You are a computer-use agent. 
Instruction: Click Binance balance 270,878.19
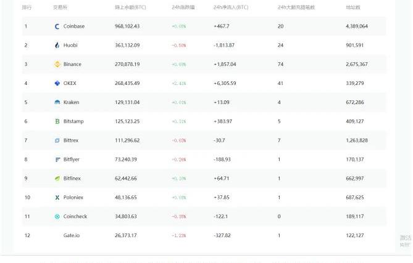tap(127, 64)
